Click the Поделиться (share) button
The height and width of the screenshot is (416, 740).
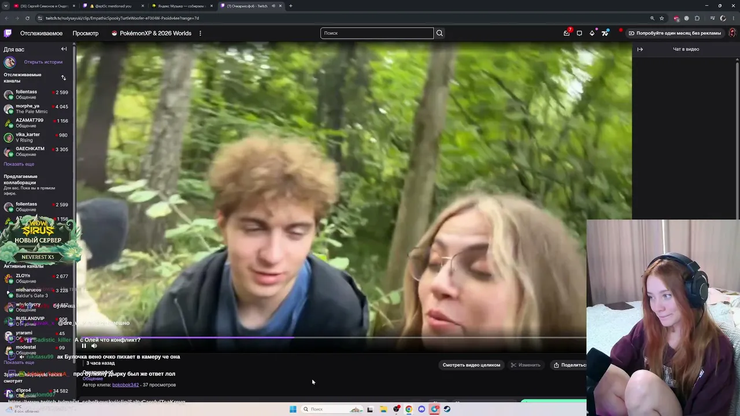(x=569, y=365)
